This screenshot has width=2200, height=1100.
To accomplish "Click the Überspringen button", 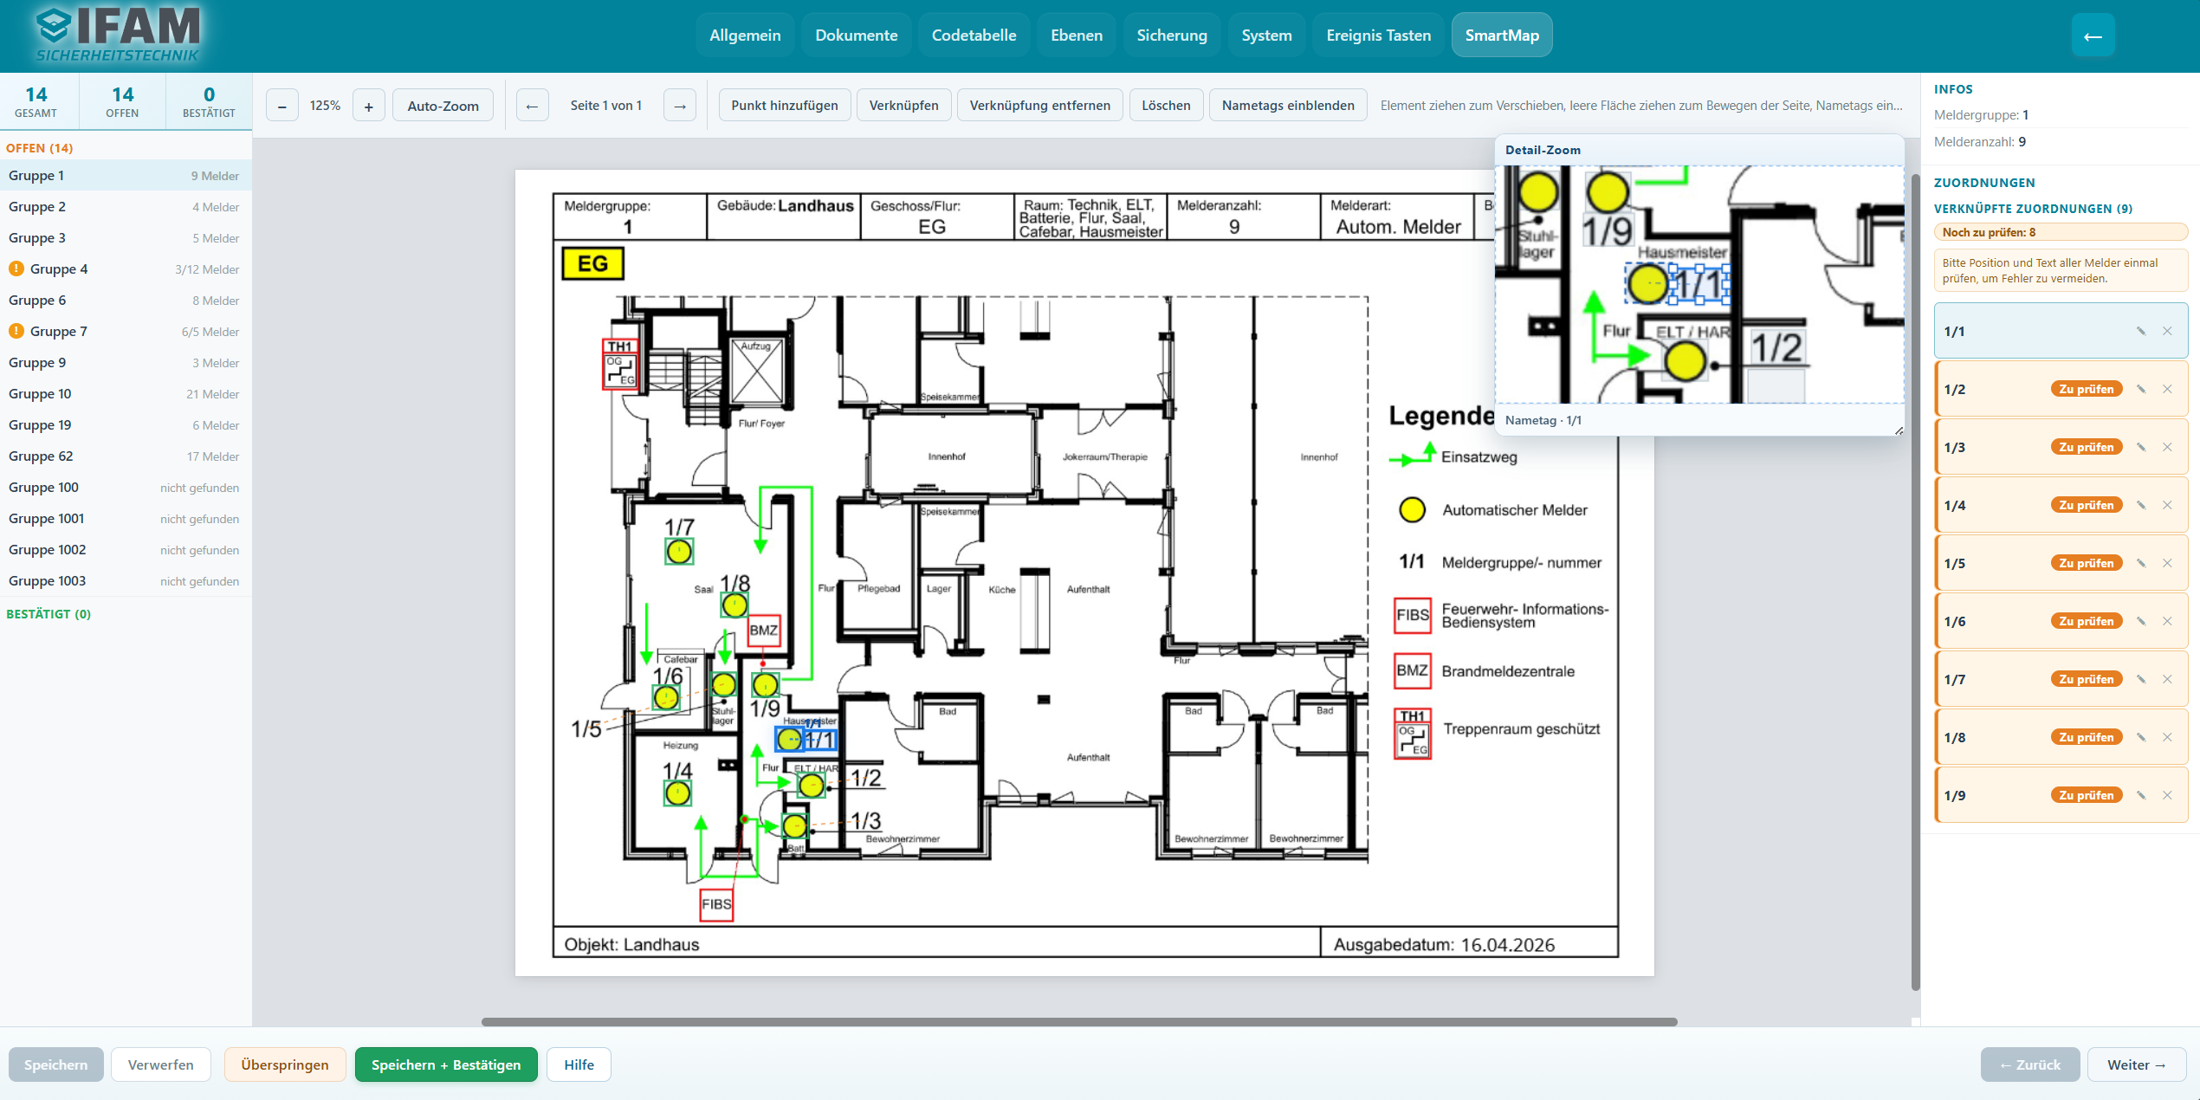I will [285, 1064].
